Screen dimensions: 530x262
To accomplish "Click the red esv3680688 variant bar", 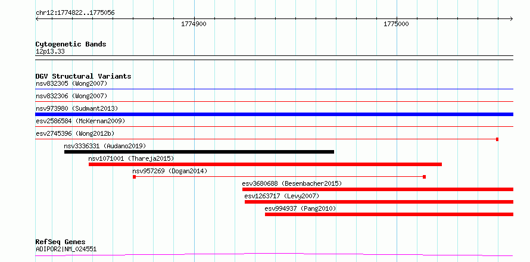I will [x=378, y=189].
